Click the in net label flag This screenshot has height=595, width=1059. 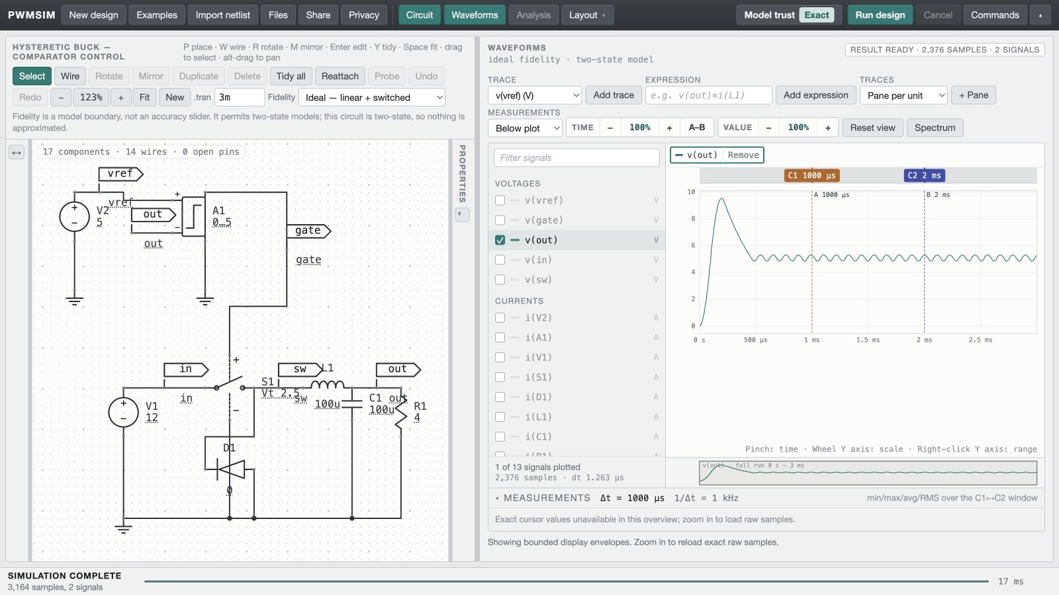(x=186, y=370)
